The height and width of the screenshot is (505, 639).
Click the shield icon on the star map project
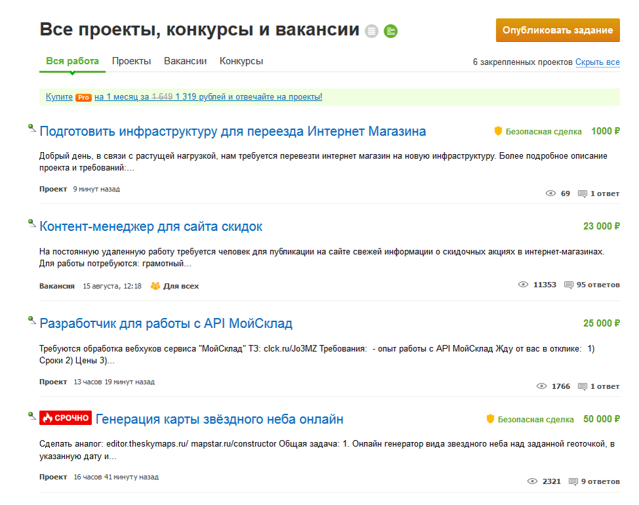tap(490, 418)
